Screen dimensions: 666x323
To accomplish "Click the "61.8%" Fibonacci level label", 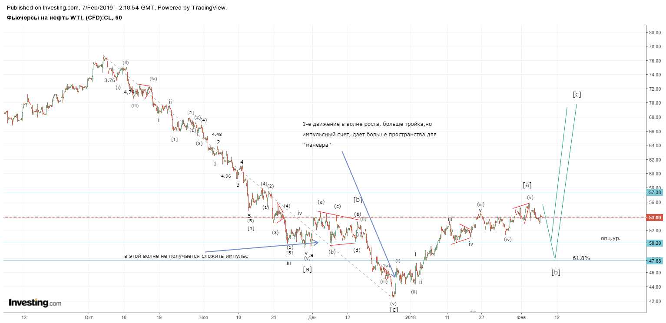I will tap(581, 258).
